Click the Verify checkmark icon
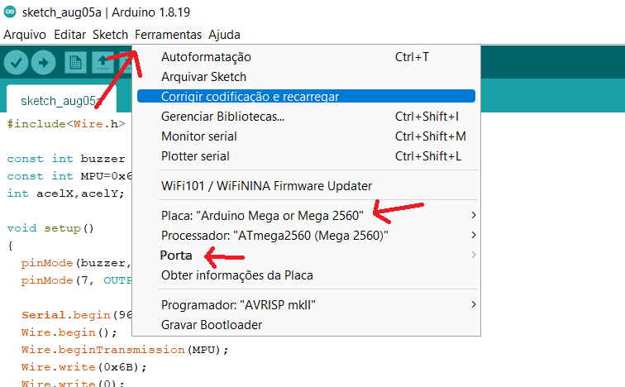 click(x=16, y=63)
